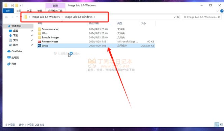This screenshot has height=131, width=224.
Task: Sort files by the 大小 column header
Action: click(x=143, y=23)
